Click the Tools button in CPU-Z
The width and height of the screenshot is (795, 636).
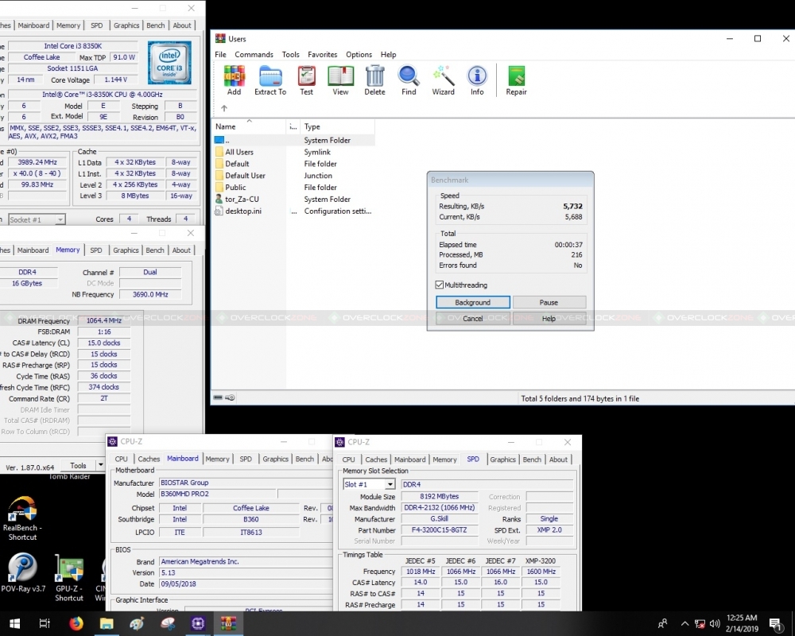click(78, 465)
